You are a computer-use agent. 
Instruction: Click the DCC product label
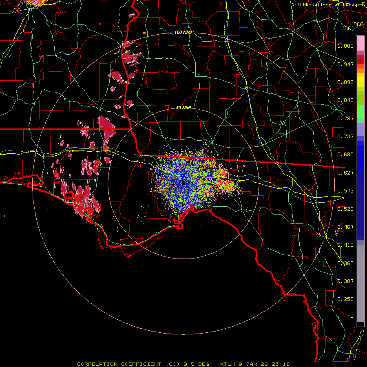coord(358,24)
